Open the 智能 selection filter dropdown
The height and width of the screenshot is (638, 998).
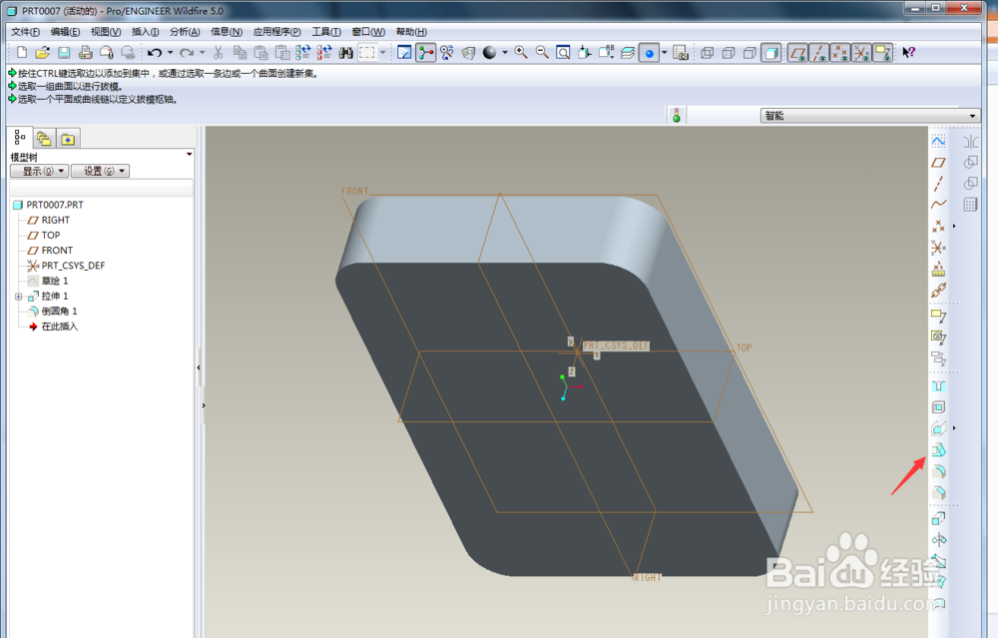tap(869, 115)
